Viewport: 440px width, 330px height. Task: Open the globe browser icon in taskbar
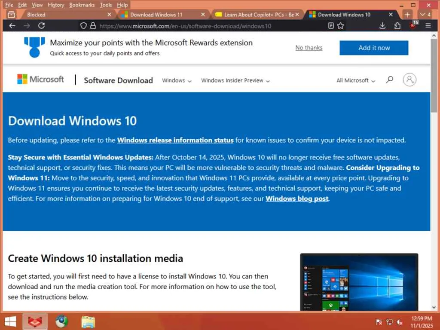61,321
